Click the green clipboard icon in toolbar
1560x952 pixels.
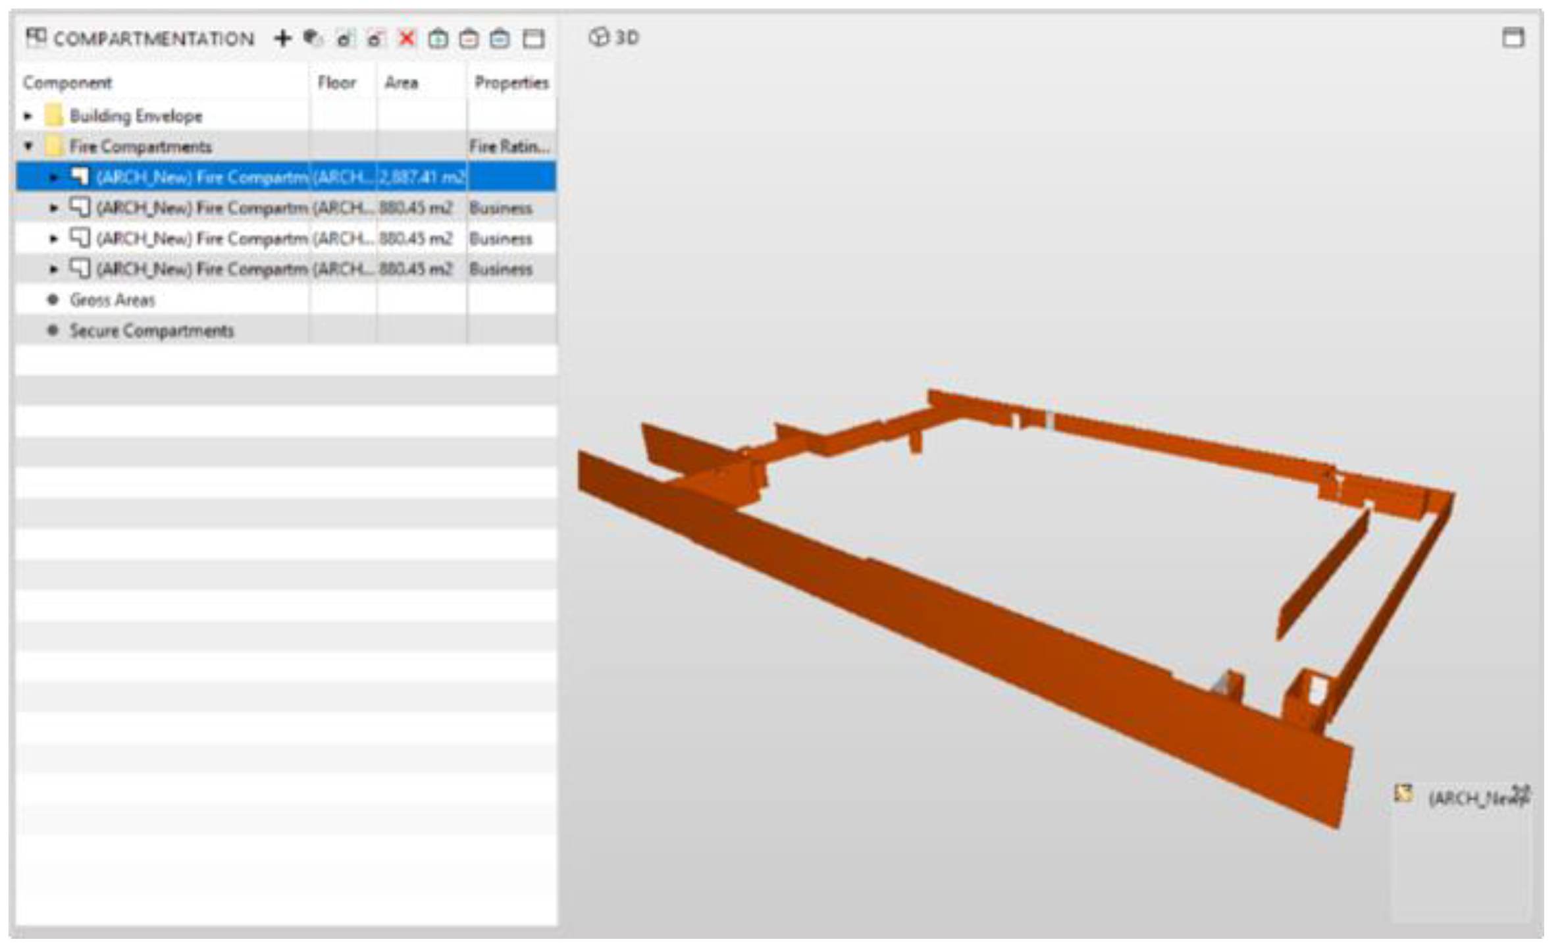438,39
